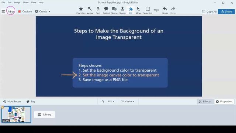Select the Fill tool
Viewport: 236px width, 133px height.
pos(131,11)
